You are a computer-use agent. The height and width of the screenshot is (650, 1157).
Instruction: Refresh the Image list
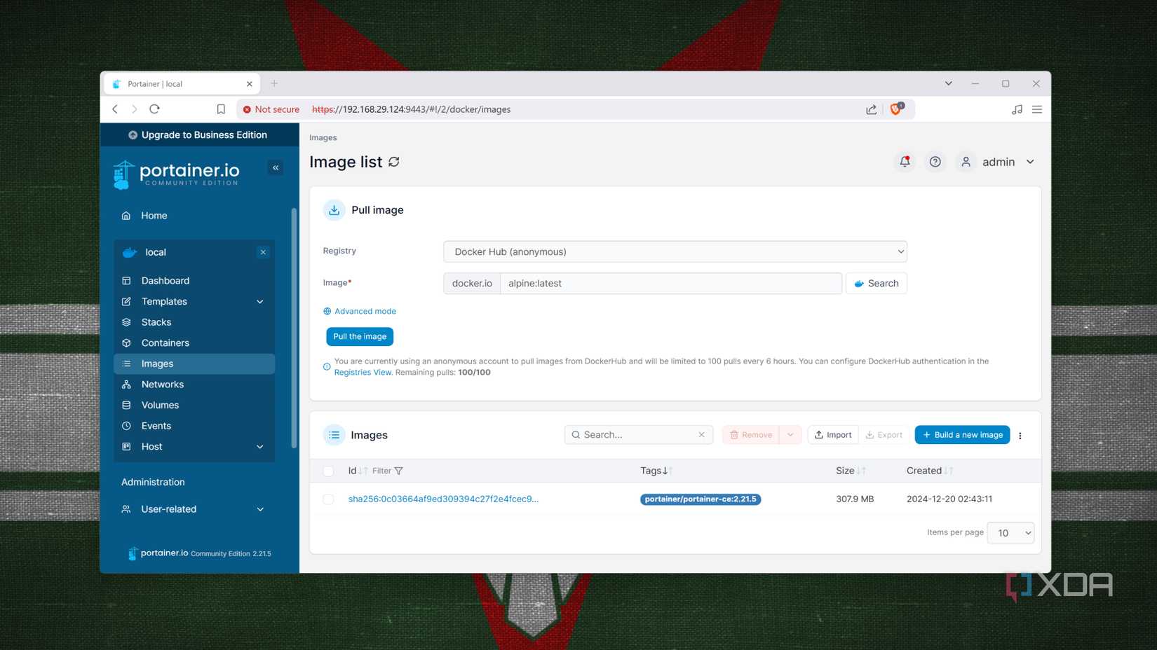(393, 161)
